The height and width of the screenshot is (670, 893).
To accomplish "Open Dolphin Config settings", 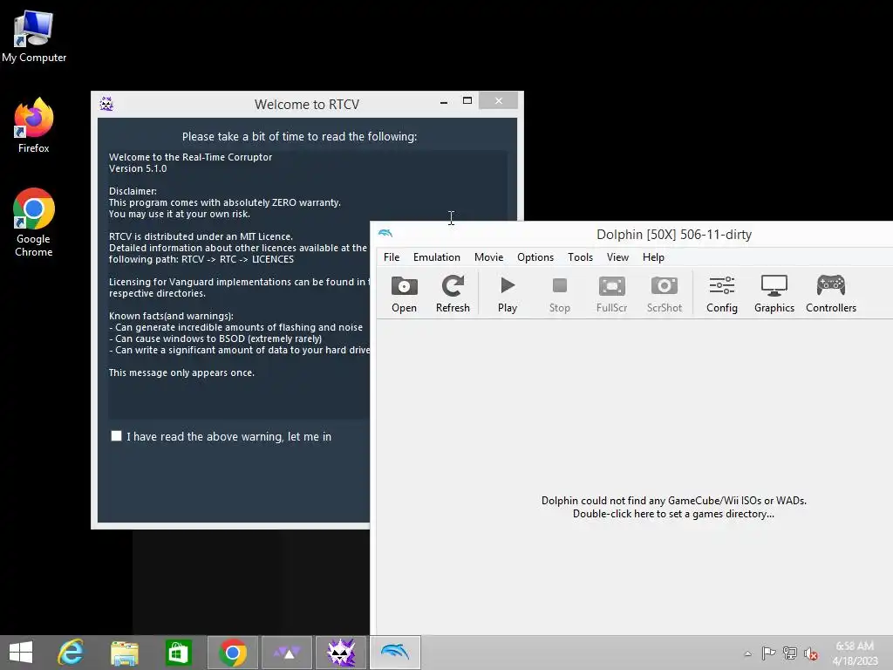I will tap(721, 293).
